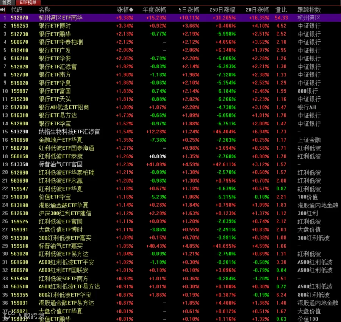Select 300红利低波ETF嘉实 row
341x322 pixels.
point(170,238)
